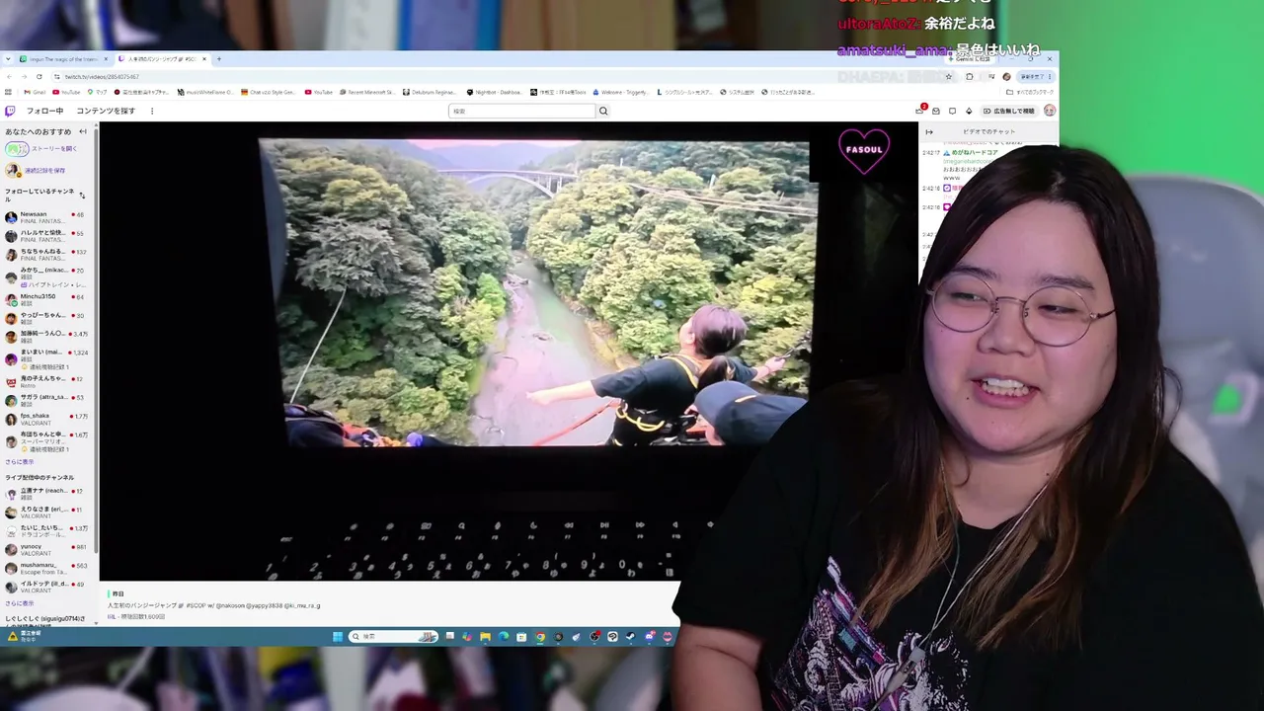Click the 広告無しで視聴 ad-free button
Viewport: 1264px width, 711px height.
(1009, 111)
